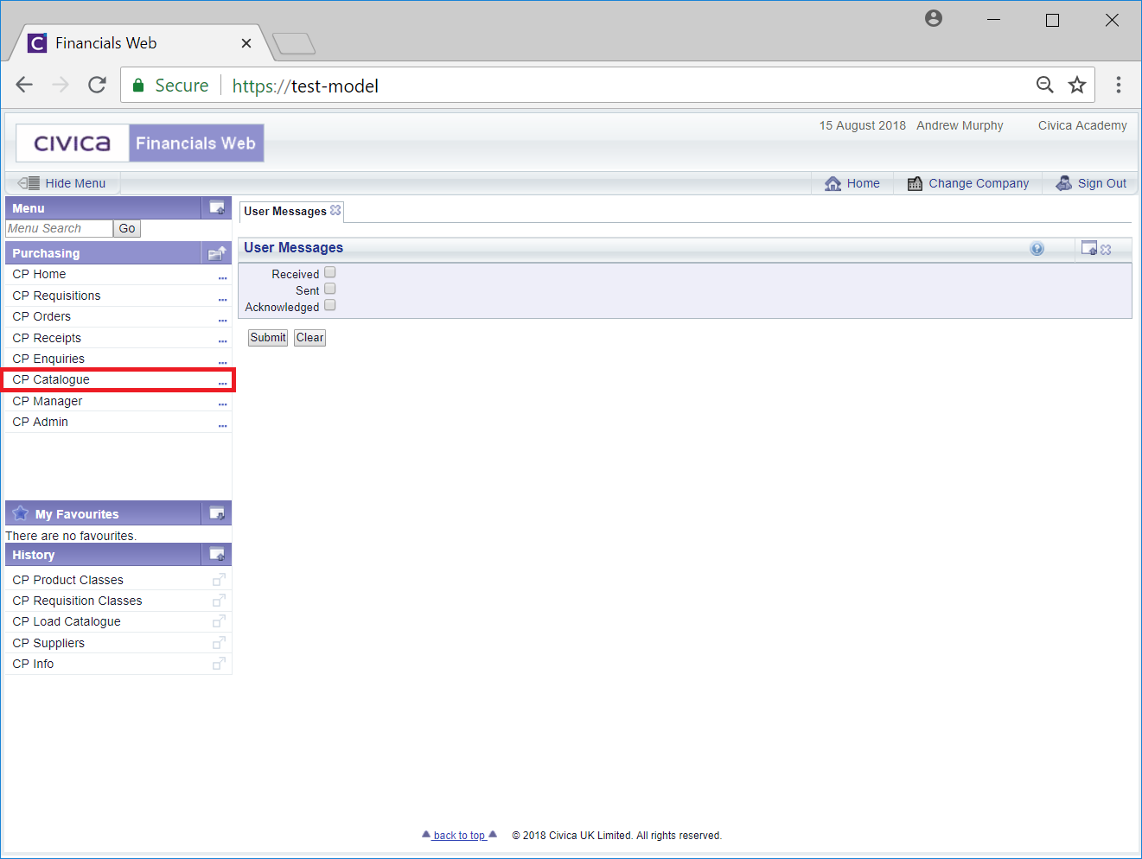Image resolution: width=1142 pixels, height=859 pixels.
Task: Open CP Home menu item
Action: click(x=39, y=274)
